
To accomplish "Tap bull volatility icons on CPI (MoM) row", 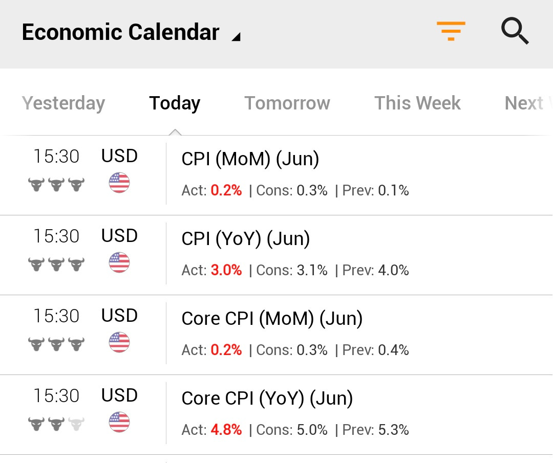I will coord(56,184).
